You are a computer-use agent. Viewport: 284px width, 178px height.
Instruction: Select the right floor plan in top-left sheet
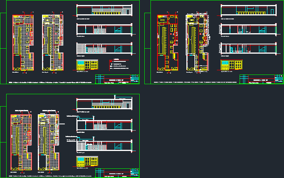click(x=52, y=42)
